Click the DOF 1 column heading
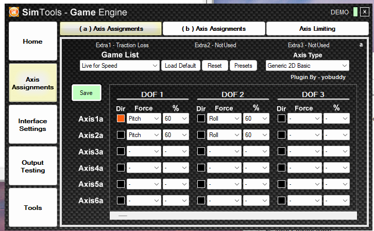Image resolution: width=374 pixels, height=231 pixels. point(152,94)
